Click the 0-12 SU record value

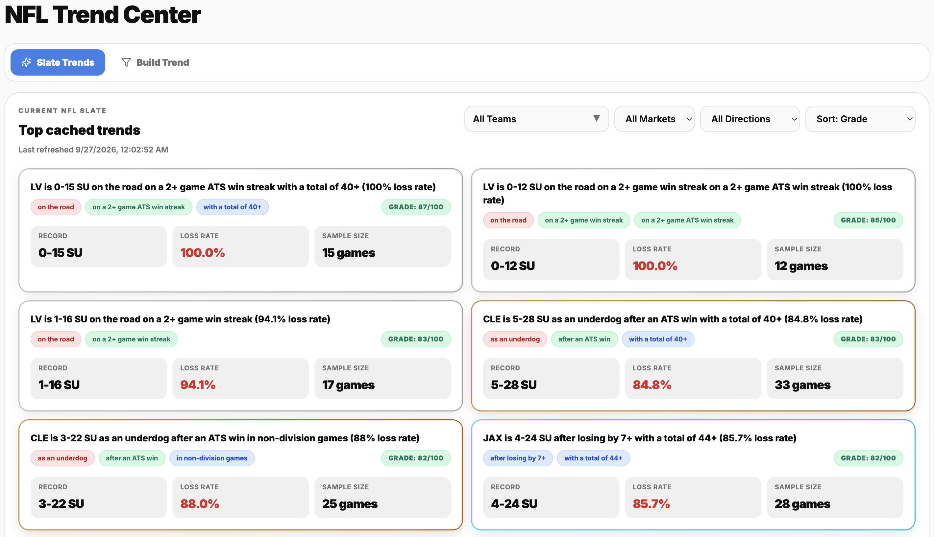click(513, 266)
